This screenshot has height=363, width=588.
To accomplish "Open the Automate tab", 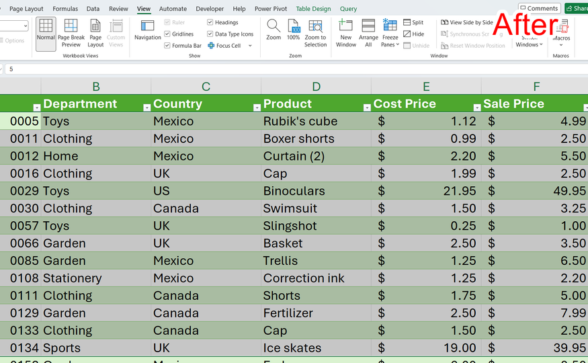I will coord(173,9).
